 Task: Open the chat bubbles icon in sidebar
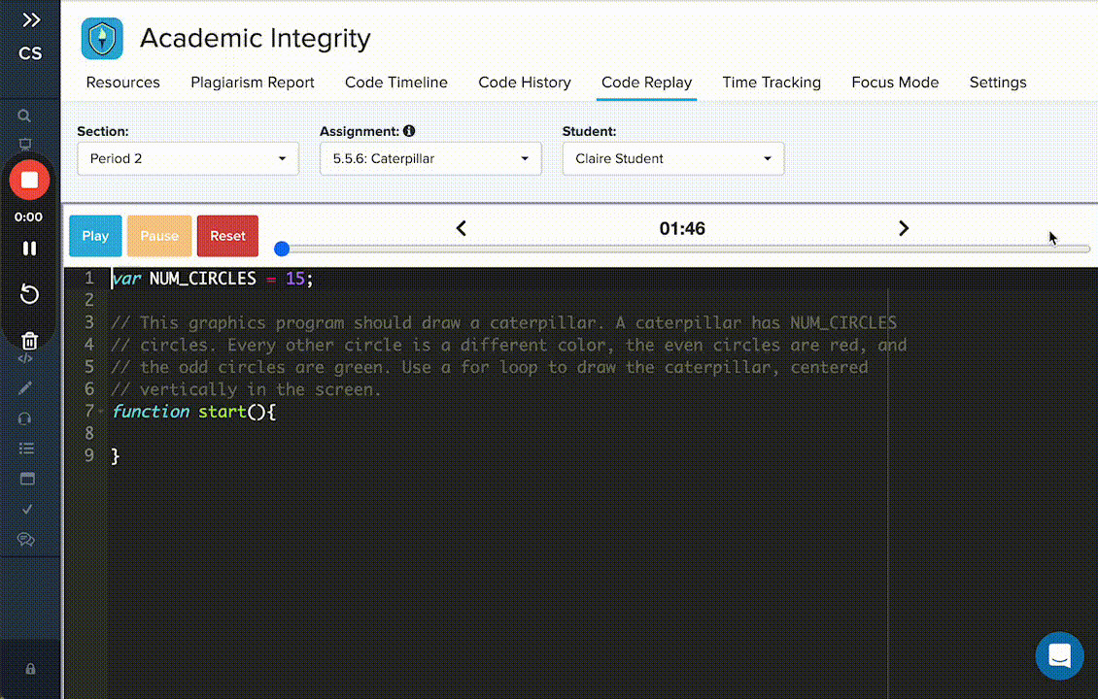pyautogui.click(x=26, y=539)
